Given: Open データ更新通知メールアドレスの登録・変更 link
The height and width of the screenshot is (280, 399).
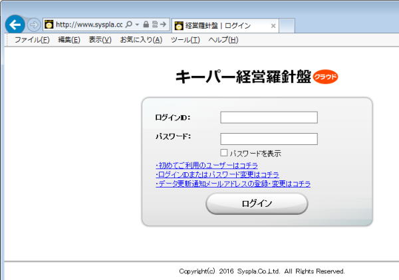Looking at the screenshot, I should (233, 184).
